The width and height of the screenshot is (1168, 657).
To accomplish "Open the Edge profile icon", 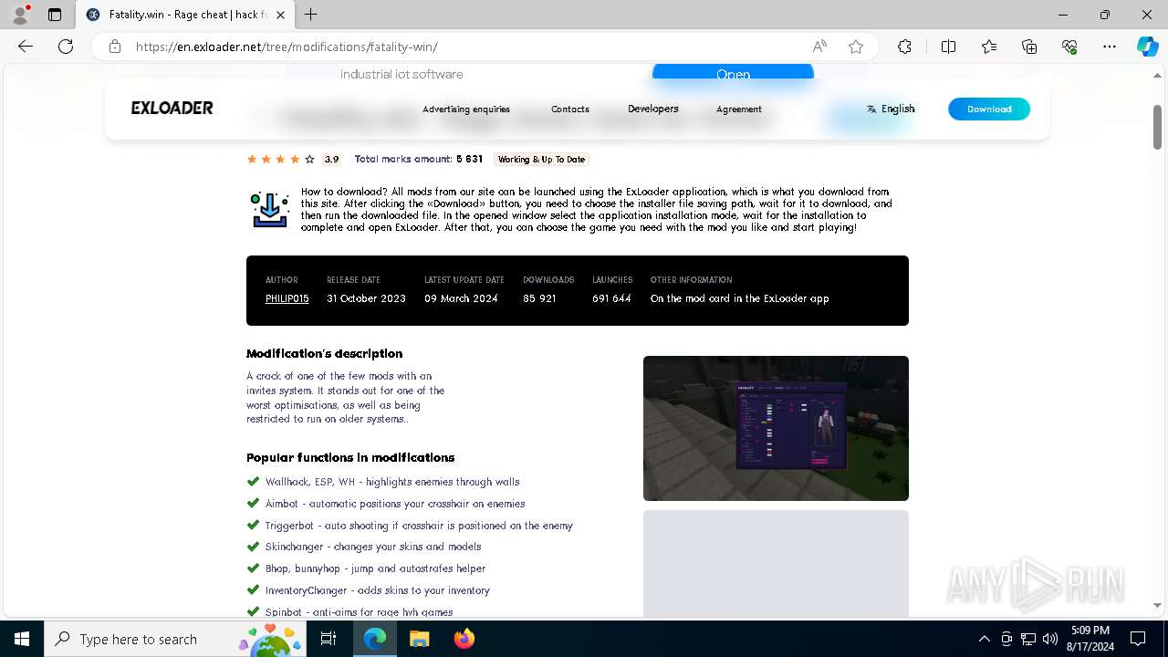I will tap(20, 15).
